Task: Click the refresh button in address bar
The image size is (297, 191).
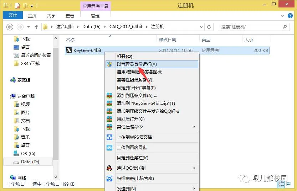Action: tap(209, 27)
